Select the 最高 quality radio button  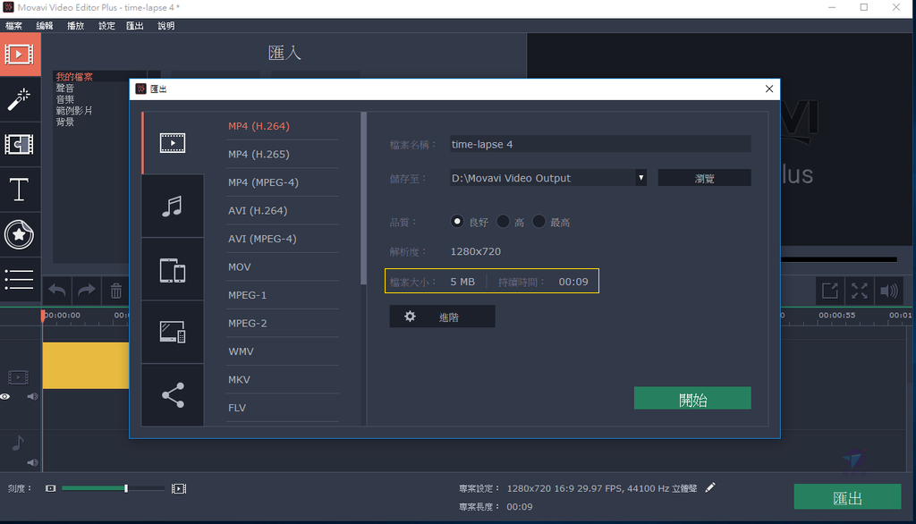539,222
